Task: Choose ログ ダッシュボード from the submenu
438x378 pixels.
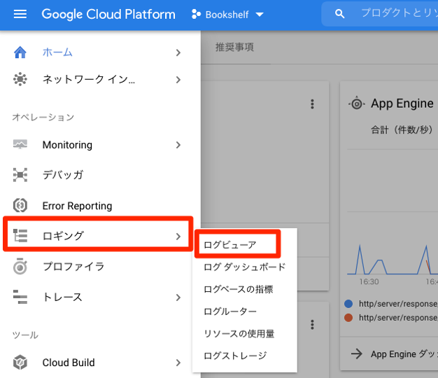Action: (x=245, y=267)
